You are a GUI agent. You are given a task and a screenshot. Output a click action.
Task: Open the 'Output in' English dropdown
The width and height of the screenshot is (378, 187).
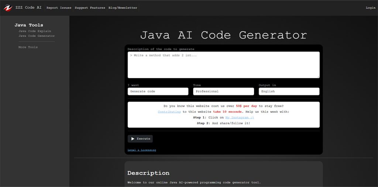point(289,91)
